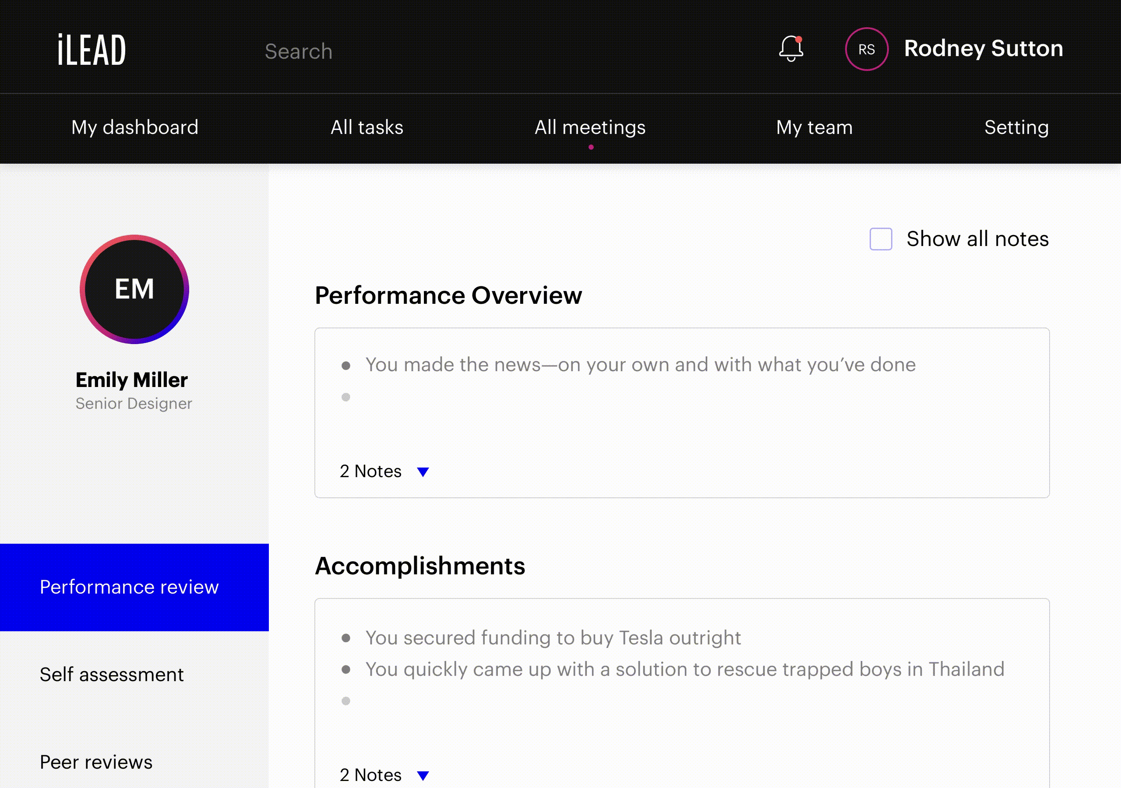Open Peer reviews section

[x=96, y=762]
